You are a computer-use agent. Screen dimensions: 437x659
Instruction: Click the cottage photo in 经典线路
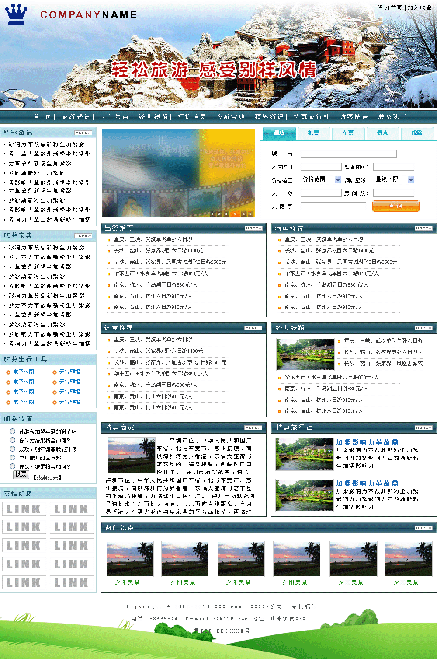305,354
